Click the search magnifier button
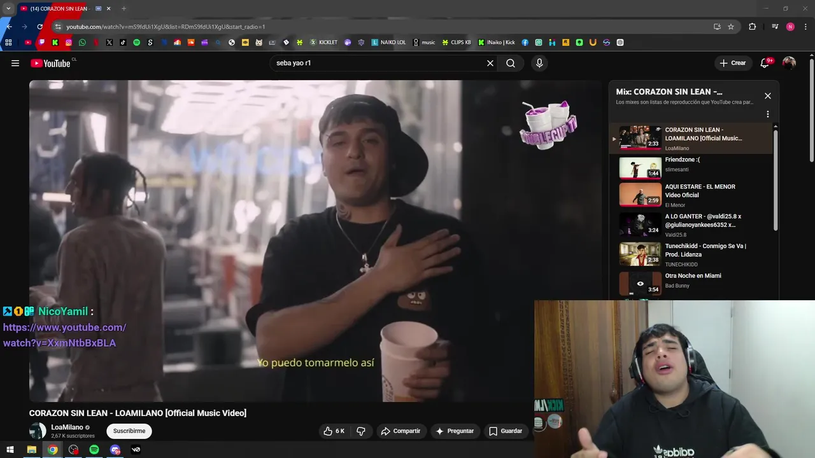Viewport: 815px width, 458px height. click(x=511, y=63)
